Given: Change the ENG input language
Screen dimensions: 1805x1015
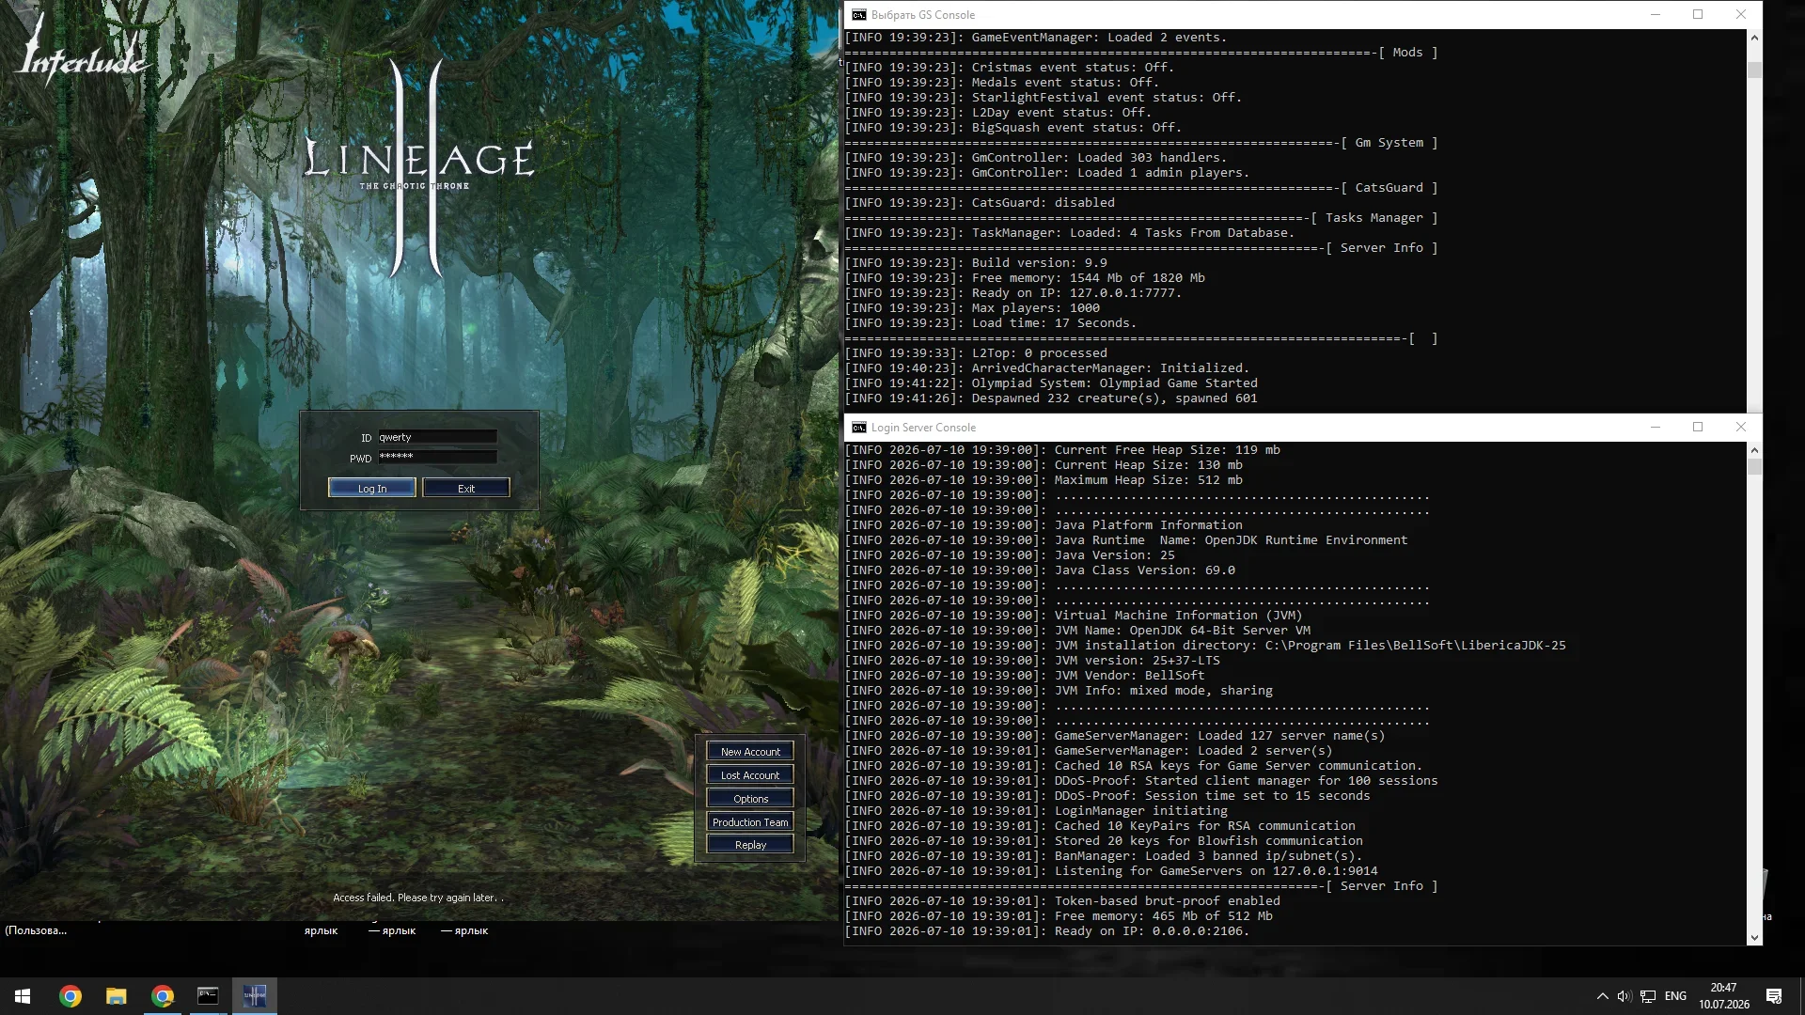Looking at the screenshot, I should (1675, 996).
